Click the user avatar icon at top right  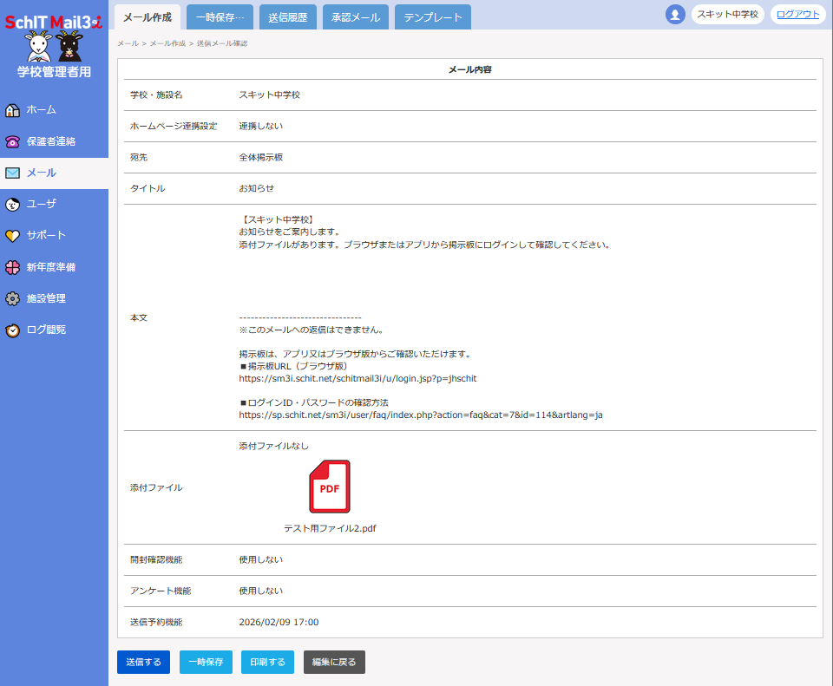pos(675,15)
